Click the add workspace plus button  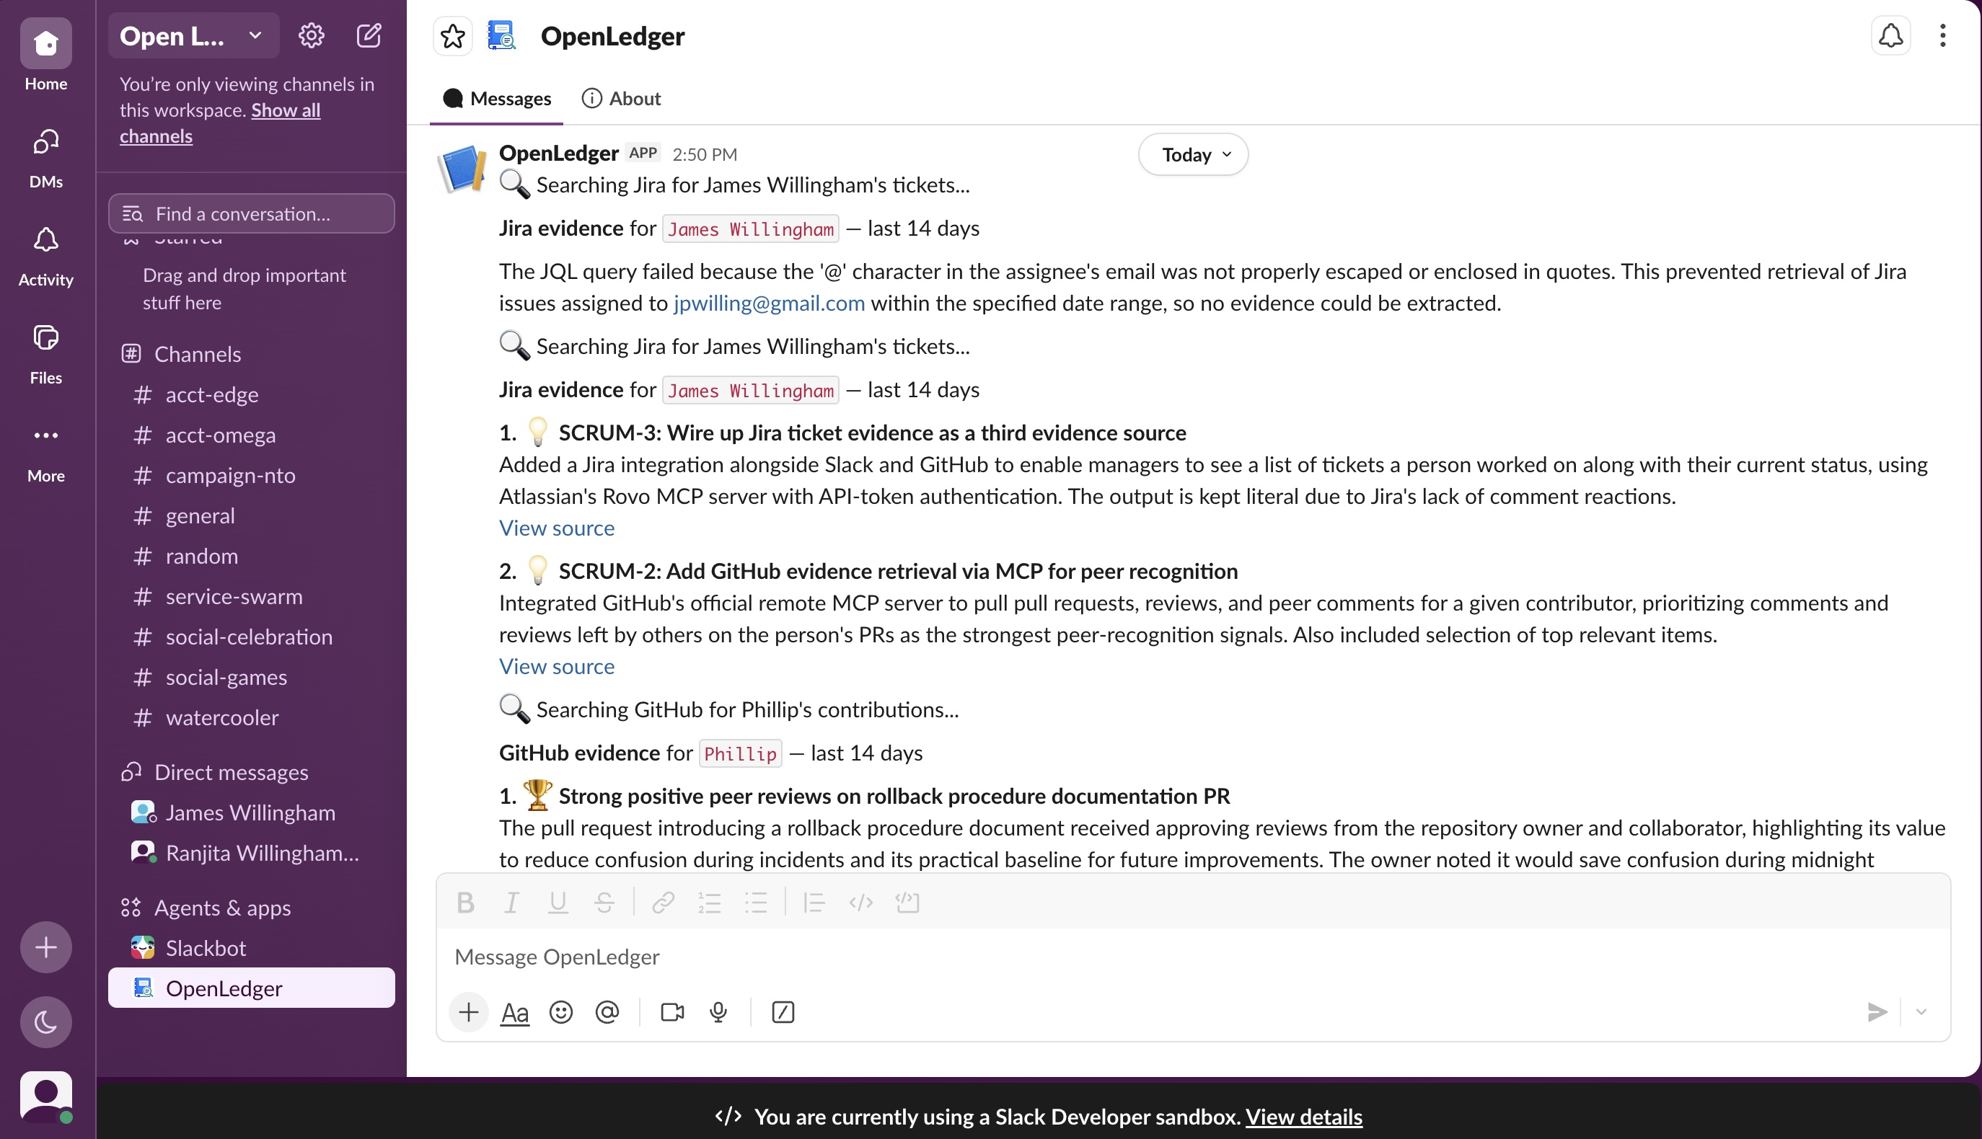(x=46, y=947)
